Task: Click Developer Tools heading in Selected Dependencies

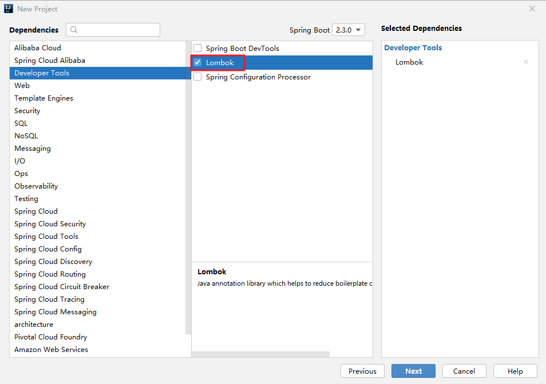Action: pos(413,47)
